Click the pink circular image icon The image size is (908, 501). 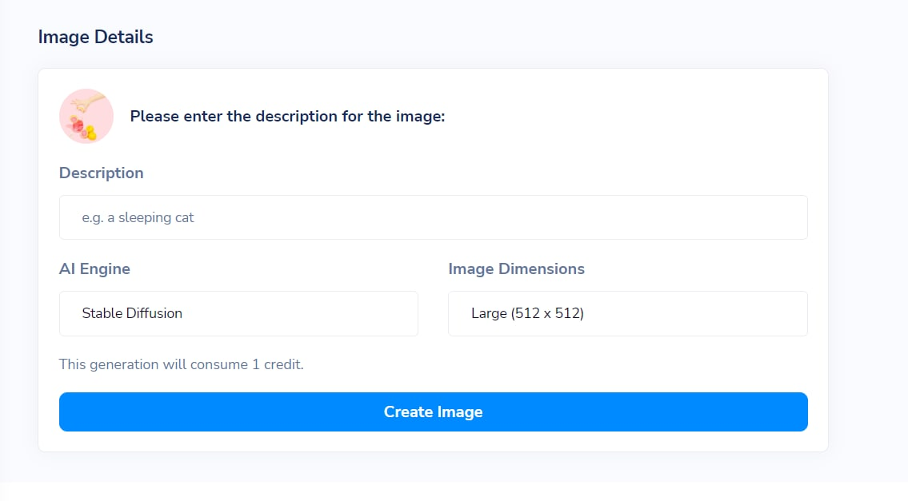tap(86, 117)
